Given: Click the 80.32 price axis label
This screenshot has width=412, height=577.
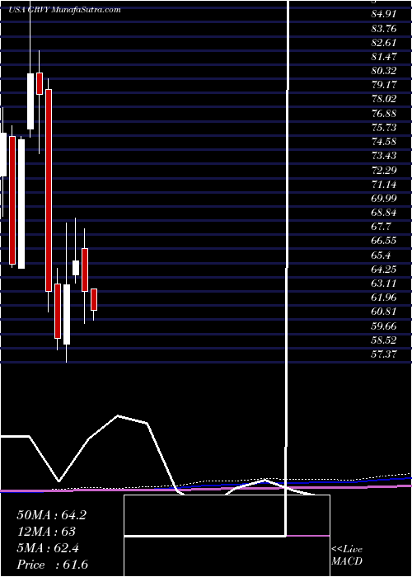Looking at the screenshot, I should click(383, 71).
